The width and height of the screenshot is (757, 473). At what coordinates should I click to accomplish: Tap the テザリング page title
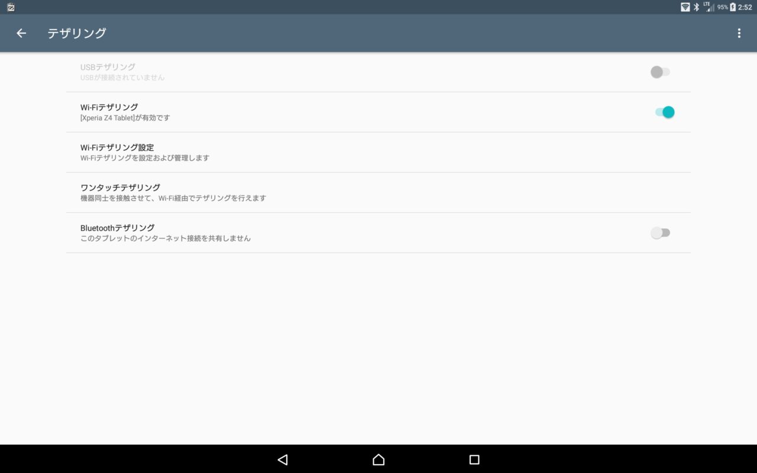tap(77, 33)
